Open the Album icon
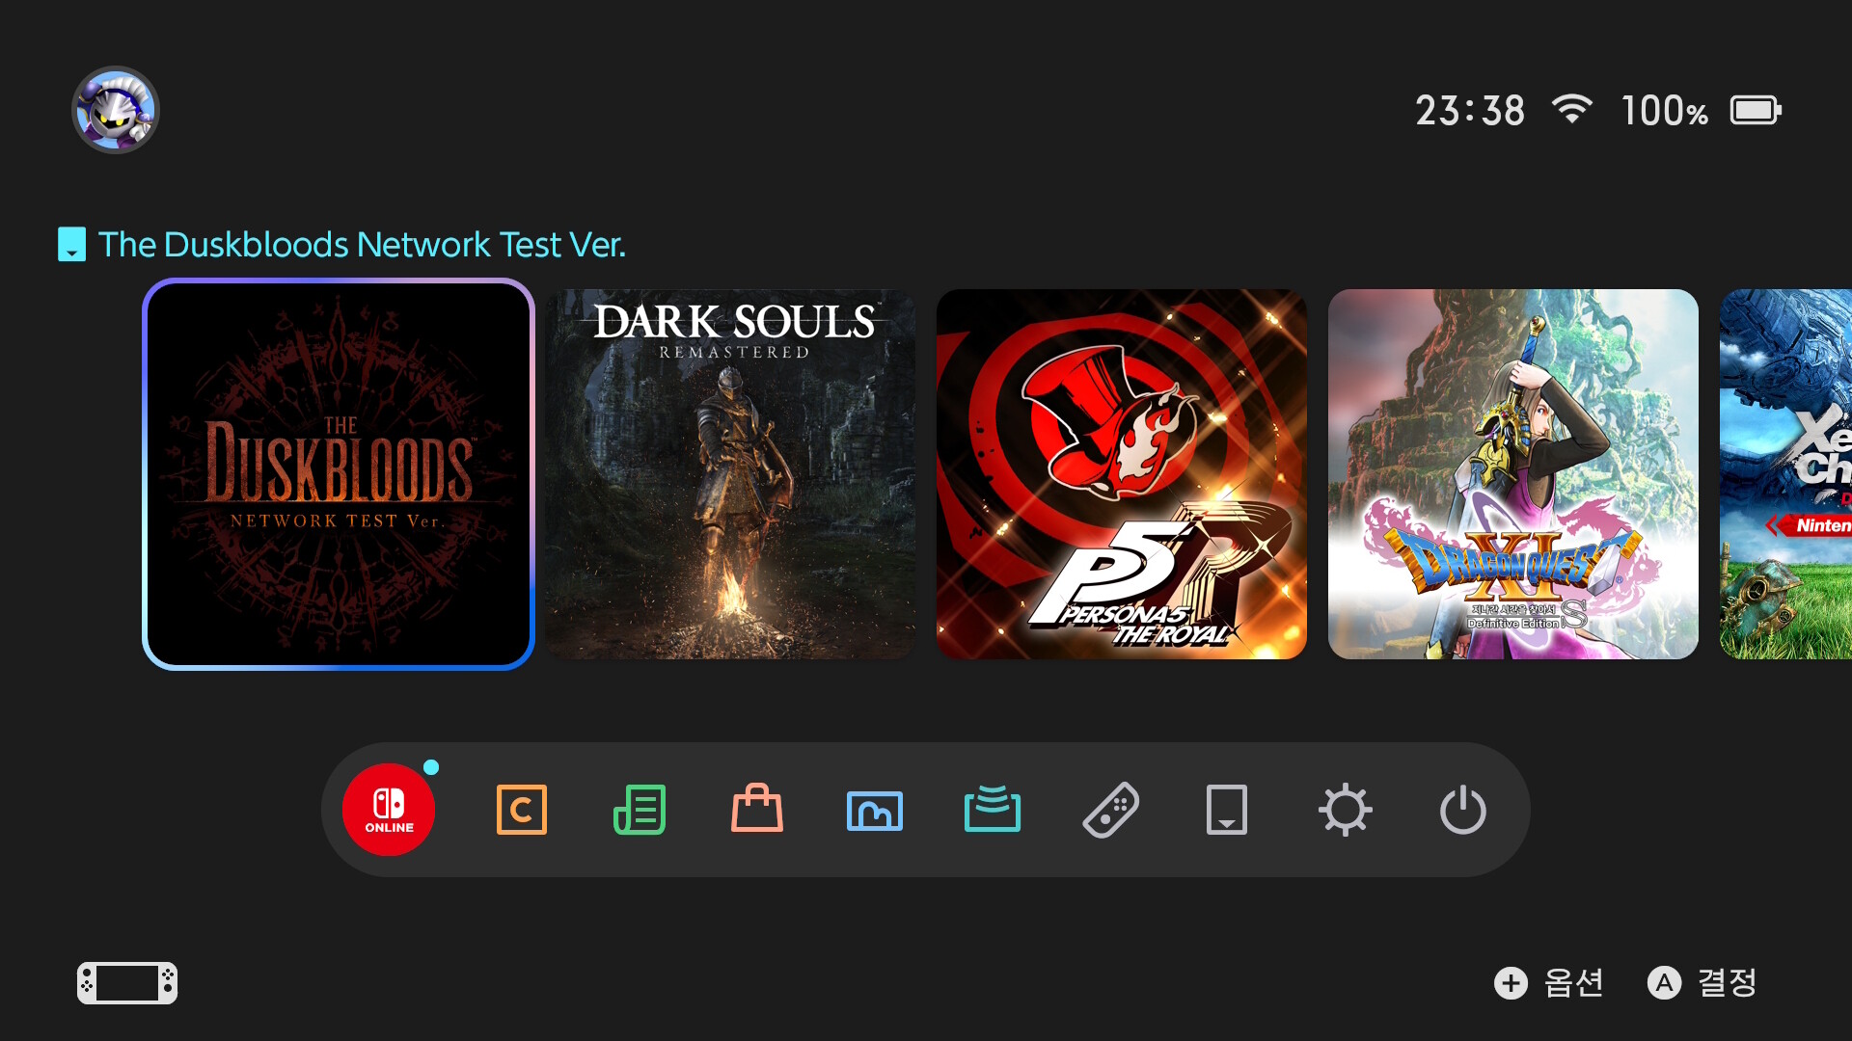Screen dimensions: 1852x1041 [875, 811]
